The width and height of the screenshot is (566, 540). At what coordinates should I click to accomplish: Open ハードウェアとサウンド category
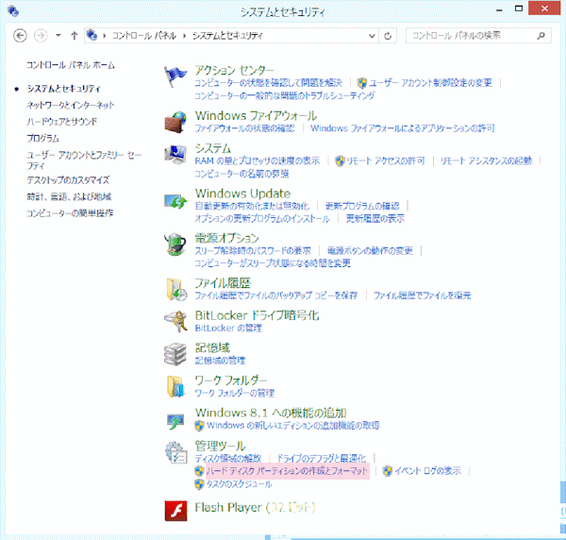pyautogui.click(x=61, y=122)
